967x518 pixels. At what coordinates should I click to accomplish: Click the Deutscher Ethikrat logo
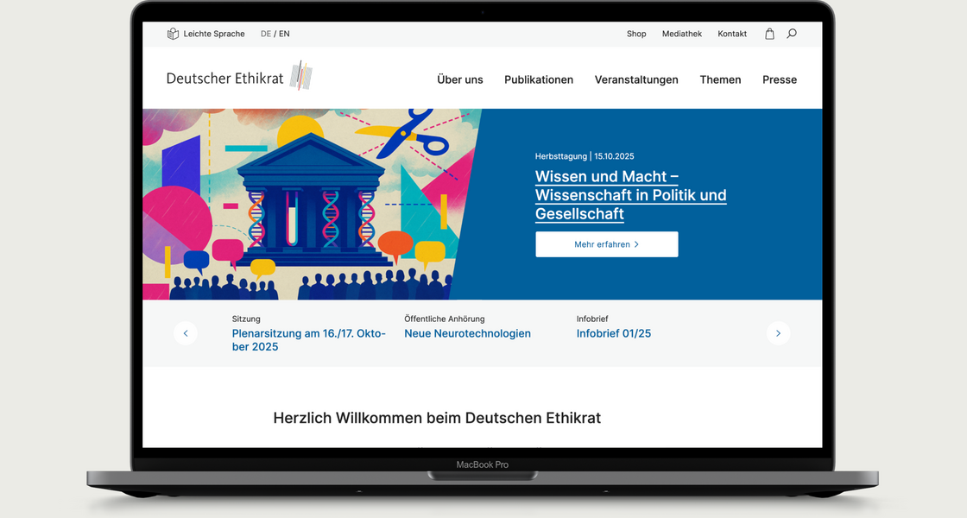tap(239, 78)
